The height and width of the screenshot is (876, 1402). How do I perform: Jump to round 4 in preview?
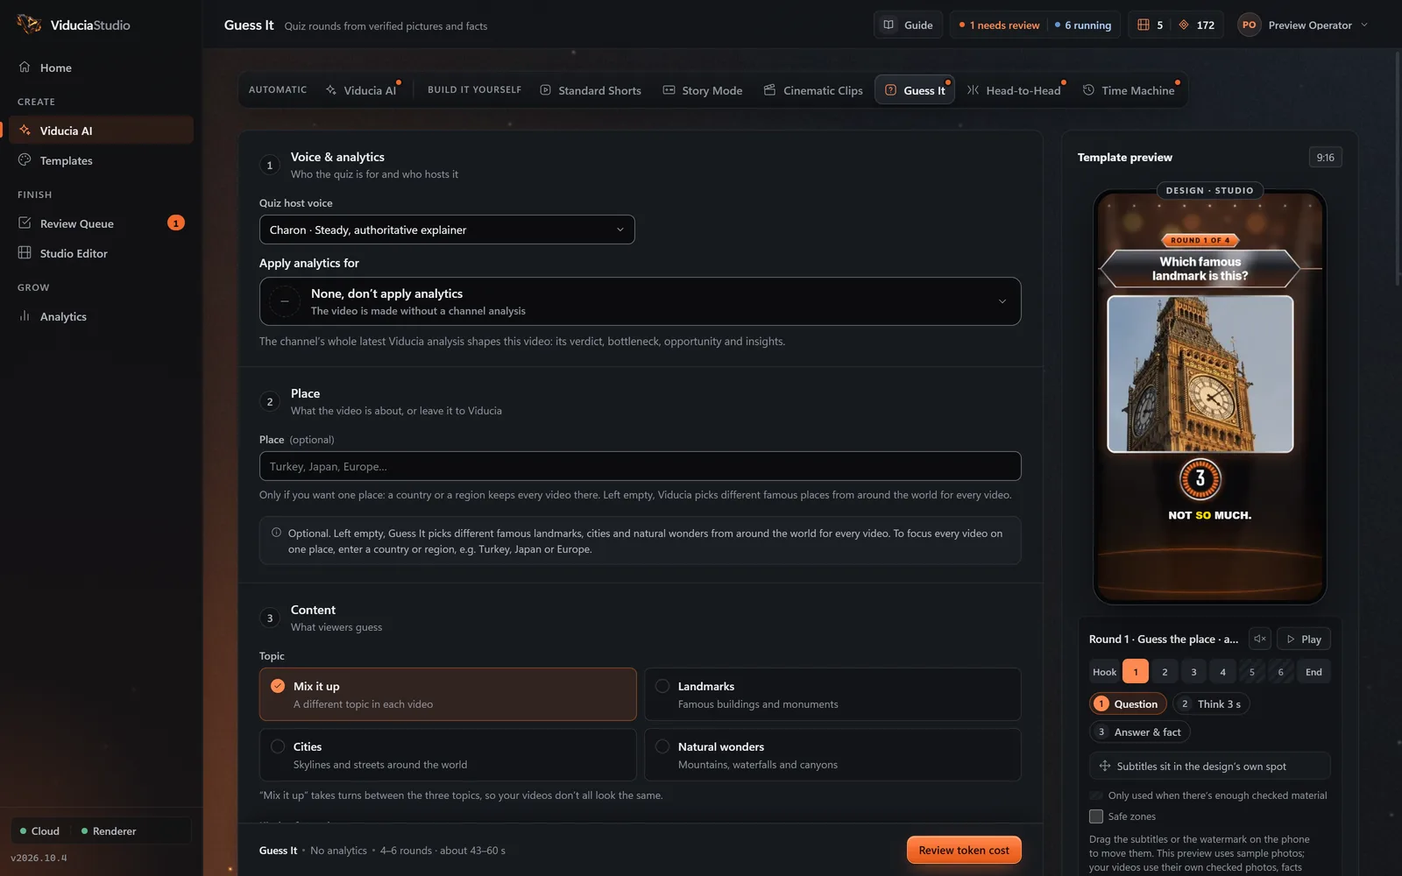pos(1222,672)
